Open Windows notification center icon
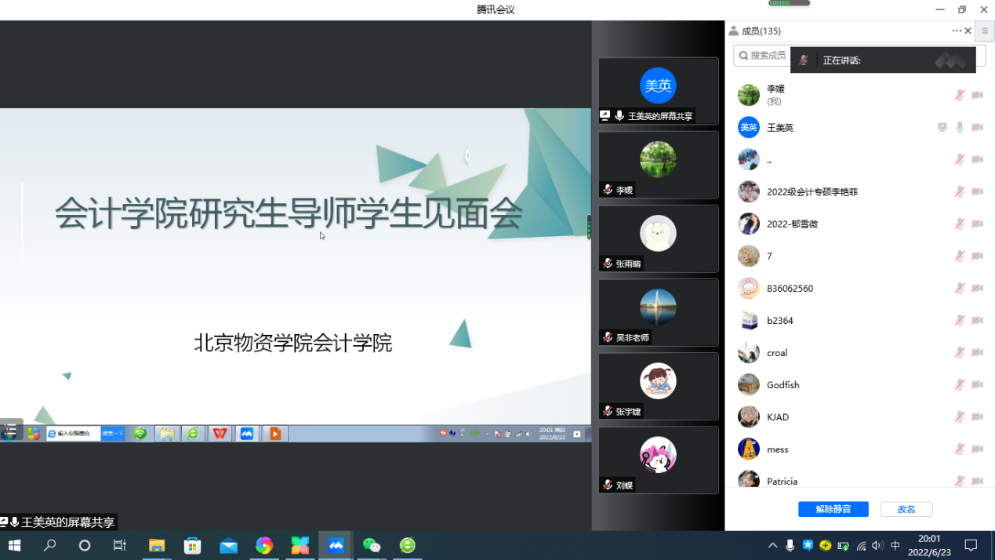This screenshot has width=995, height=560. 971,545
